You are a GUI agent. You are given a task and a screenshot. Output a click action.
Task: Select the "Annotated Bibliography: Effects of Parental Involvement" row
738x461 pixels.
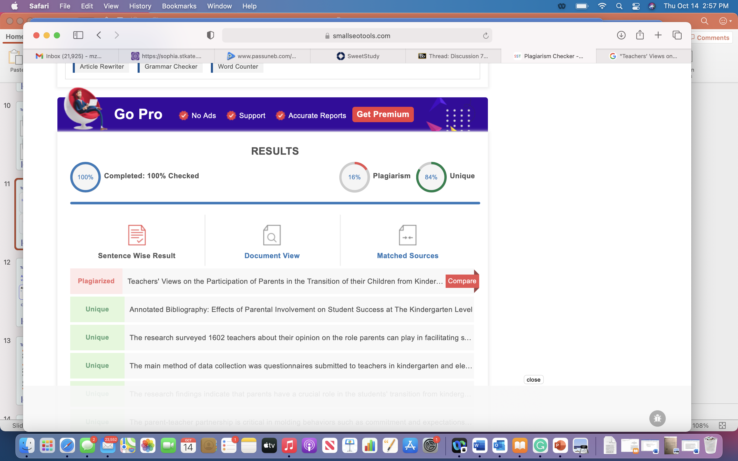(x=272, y=309)
